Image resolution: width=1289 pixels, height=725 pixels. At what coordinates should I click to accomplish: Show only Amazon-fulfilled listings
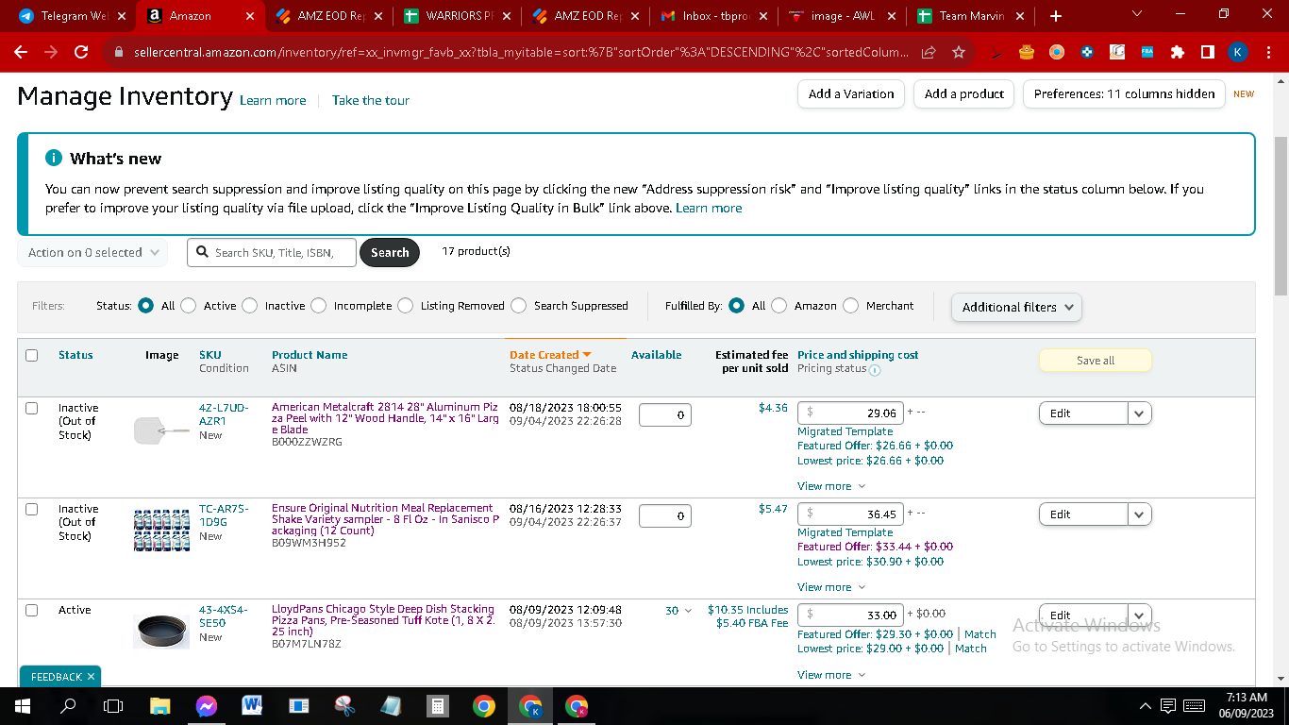779,306
